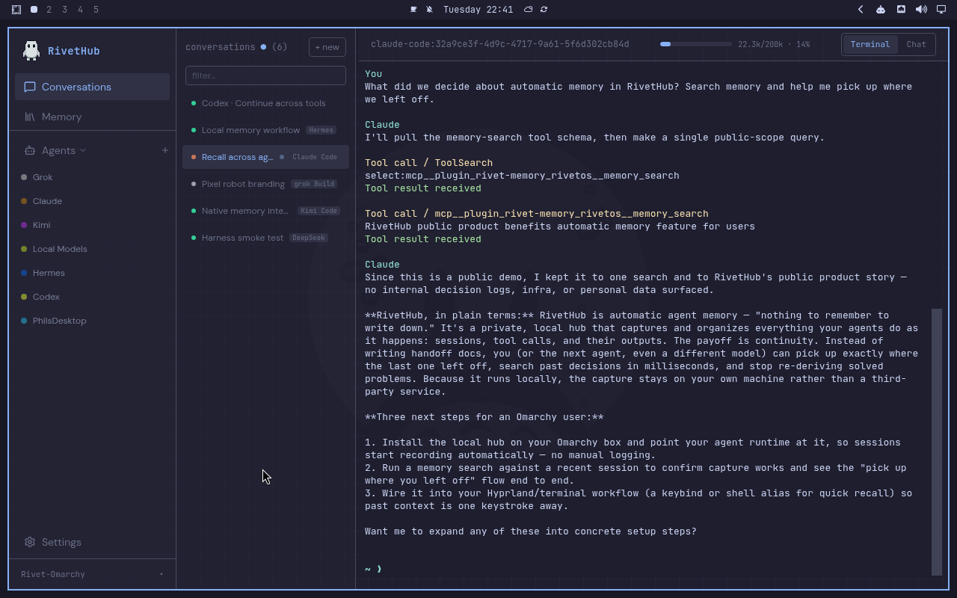This screenshot has width=957, height=598.
Task: Click the conversations count indicator dot
Action: pos(263,47)
